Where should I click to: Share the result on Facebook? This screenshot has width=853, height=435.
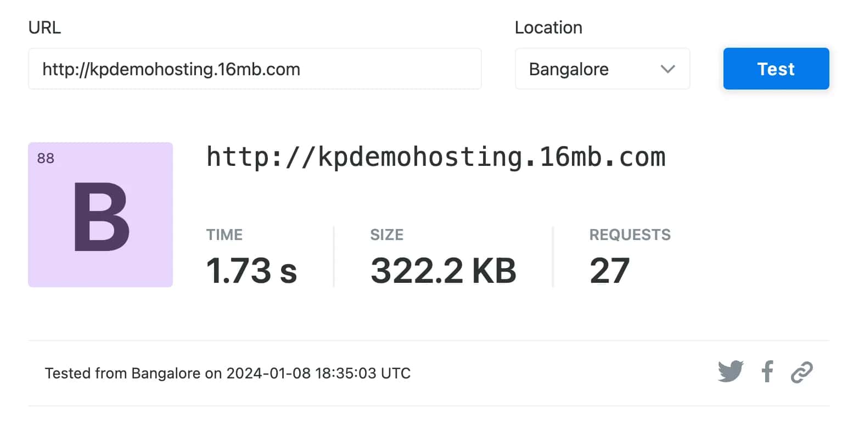coord(767,372)
